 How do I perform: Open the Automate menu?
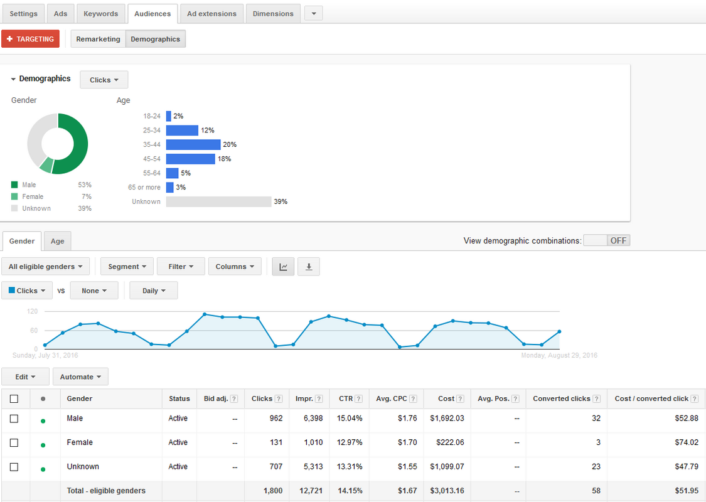pyautogui.click(x=80, y=376)
